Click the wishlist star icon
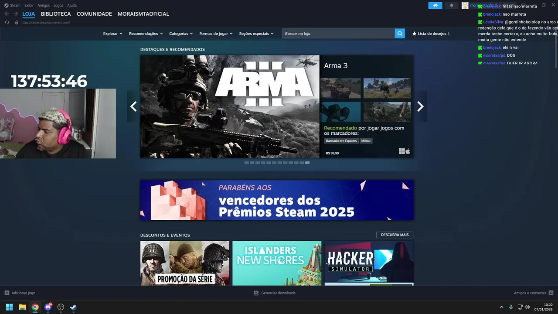The image size is (558, 314). pos(415,34)
